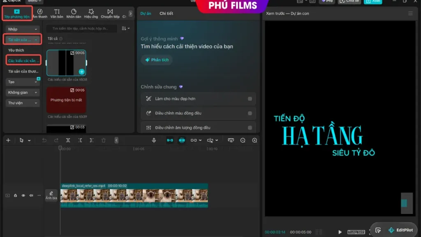Click the add track plus icon

click(x=8, y=140)
